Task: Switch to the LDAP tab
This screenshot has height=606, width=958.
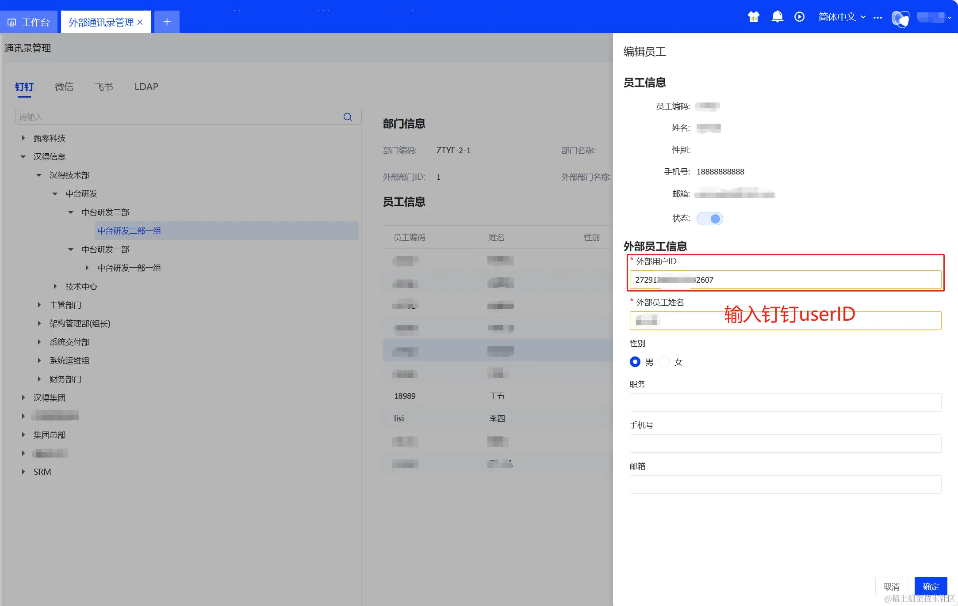Action: pos(146,87)
